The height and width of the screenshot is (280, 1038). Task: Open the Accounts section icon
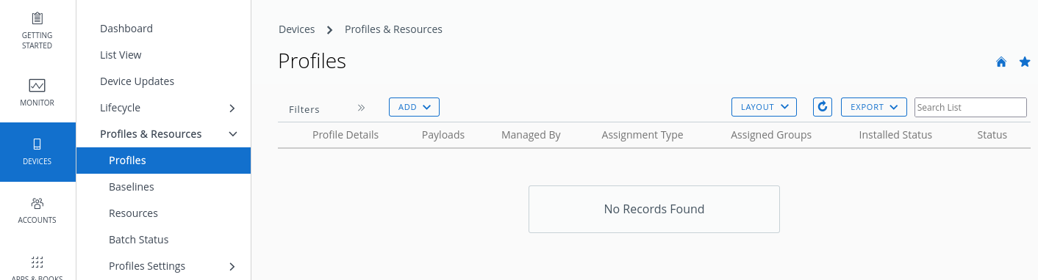pos(37,202)
